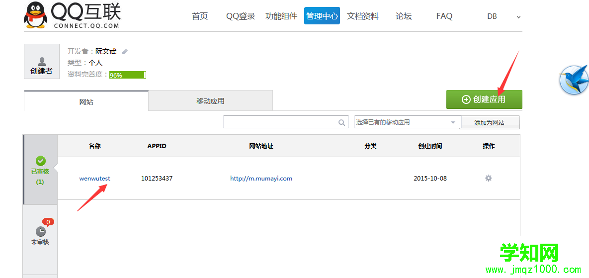The image size is (589, 278).
Task: Open the 首页 nav item
Action: click(199, 16)
